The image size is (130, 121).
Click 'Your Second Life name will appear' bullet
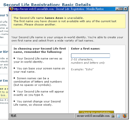(x=39, y=93)
